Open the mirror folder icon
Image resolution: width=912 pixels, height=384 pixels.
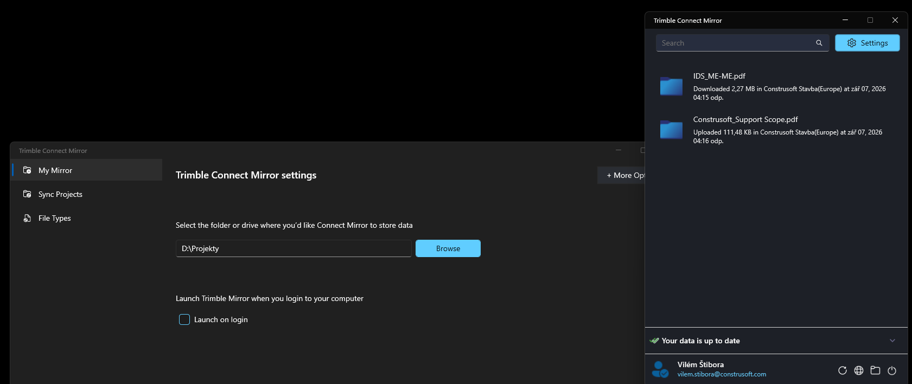point(875,370)
